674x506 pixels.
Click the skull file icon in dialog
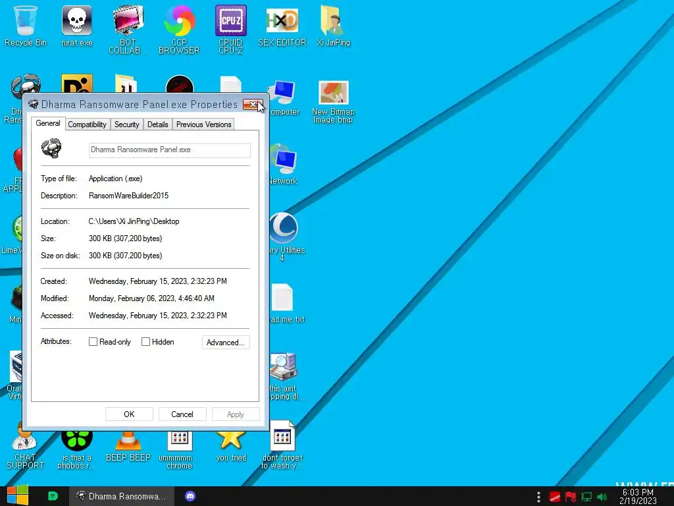51,148
